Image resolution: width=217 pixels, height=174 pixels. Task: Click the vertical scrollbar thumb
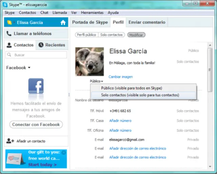pyautogui.click(x=210, y=70)
